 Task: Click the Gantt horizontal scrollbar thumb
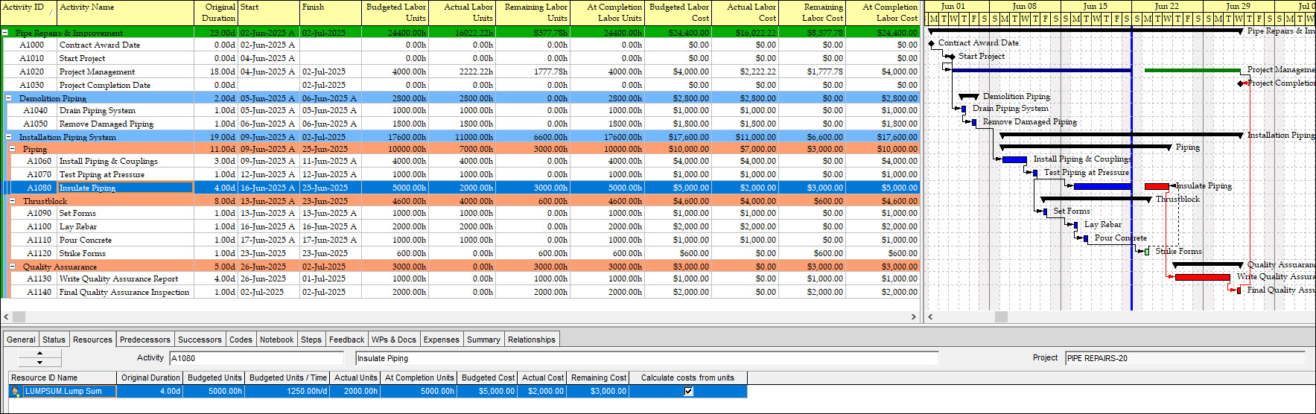point(1001,316)
